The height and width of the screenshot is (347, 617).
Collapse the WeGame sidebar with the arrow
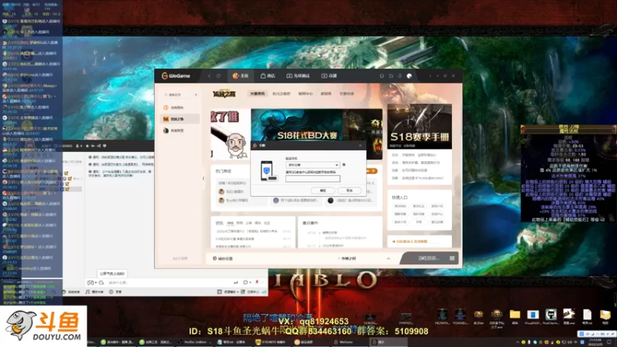[204, 178]
